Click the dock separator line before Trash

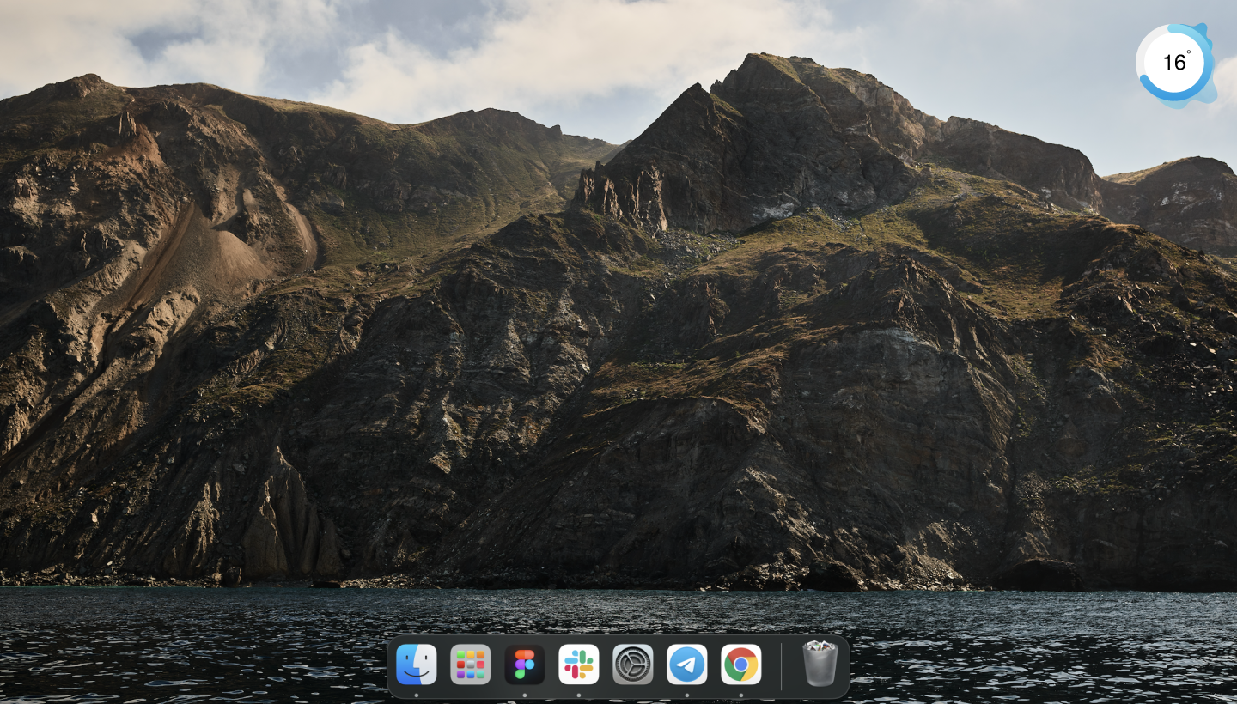click(x=781, y=666)
